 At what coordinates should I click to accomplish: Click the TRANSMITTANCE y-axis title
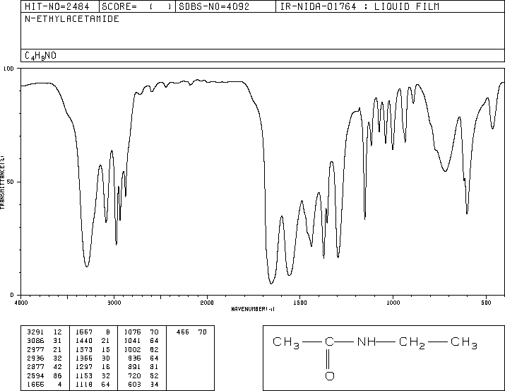(x=2, y=182)
